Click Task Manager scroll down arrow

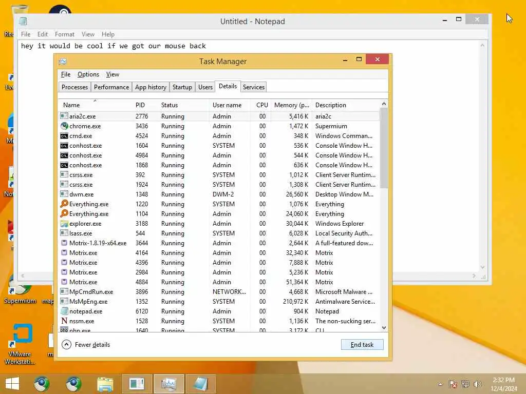pos(384,328)
